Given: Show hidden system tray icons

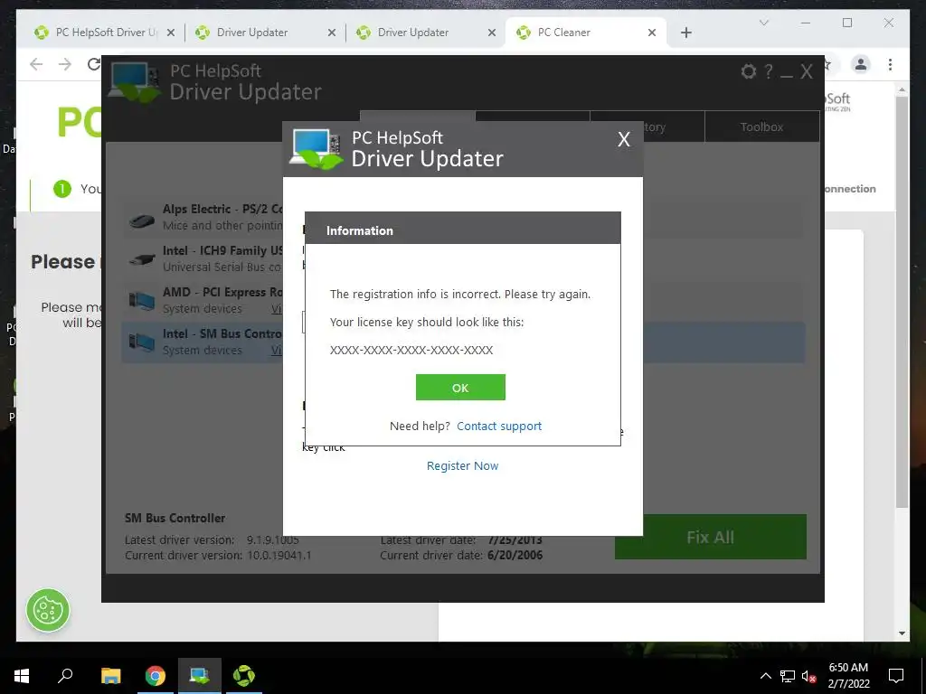Looking at the screenshot, I should (x=765, y=676).
